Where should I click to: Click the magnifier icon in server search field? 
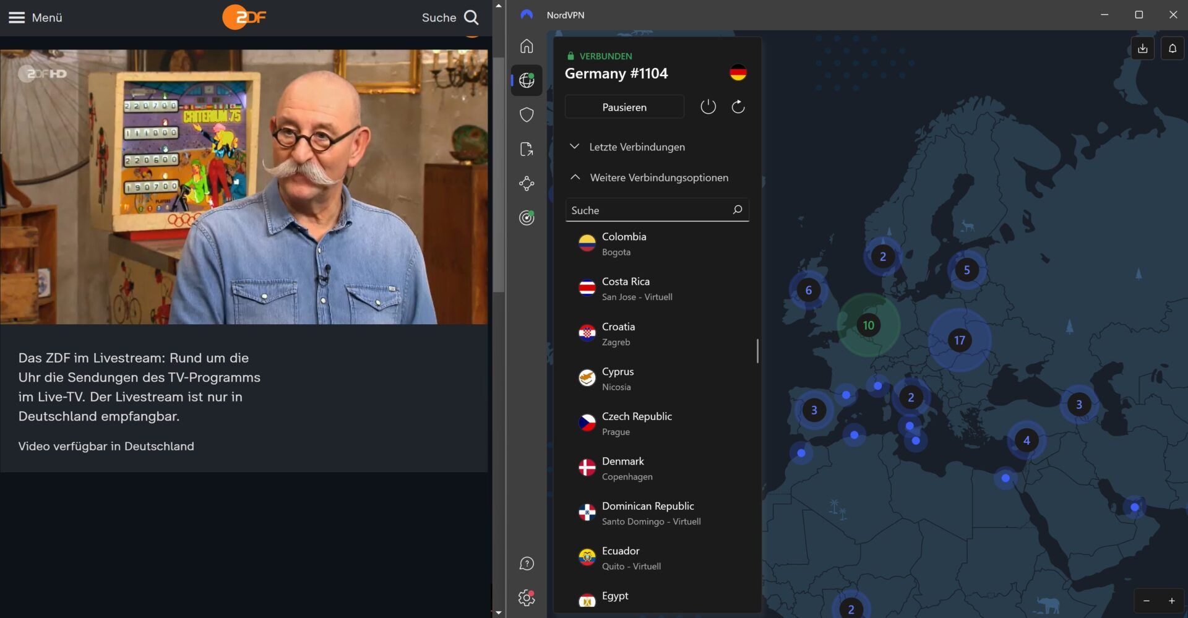[738, 210]
